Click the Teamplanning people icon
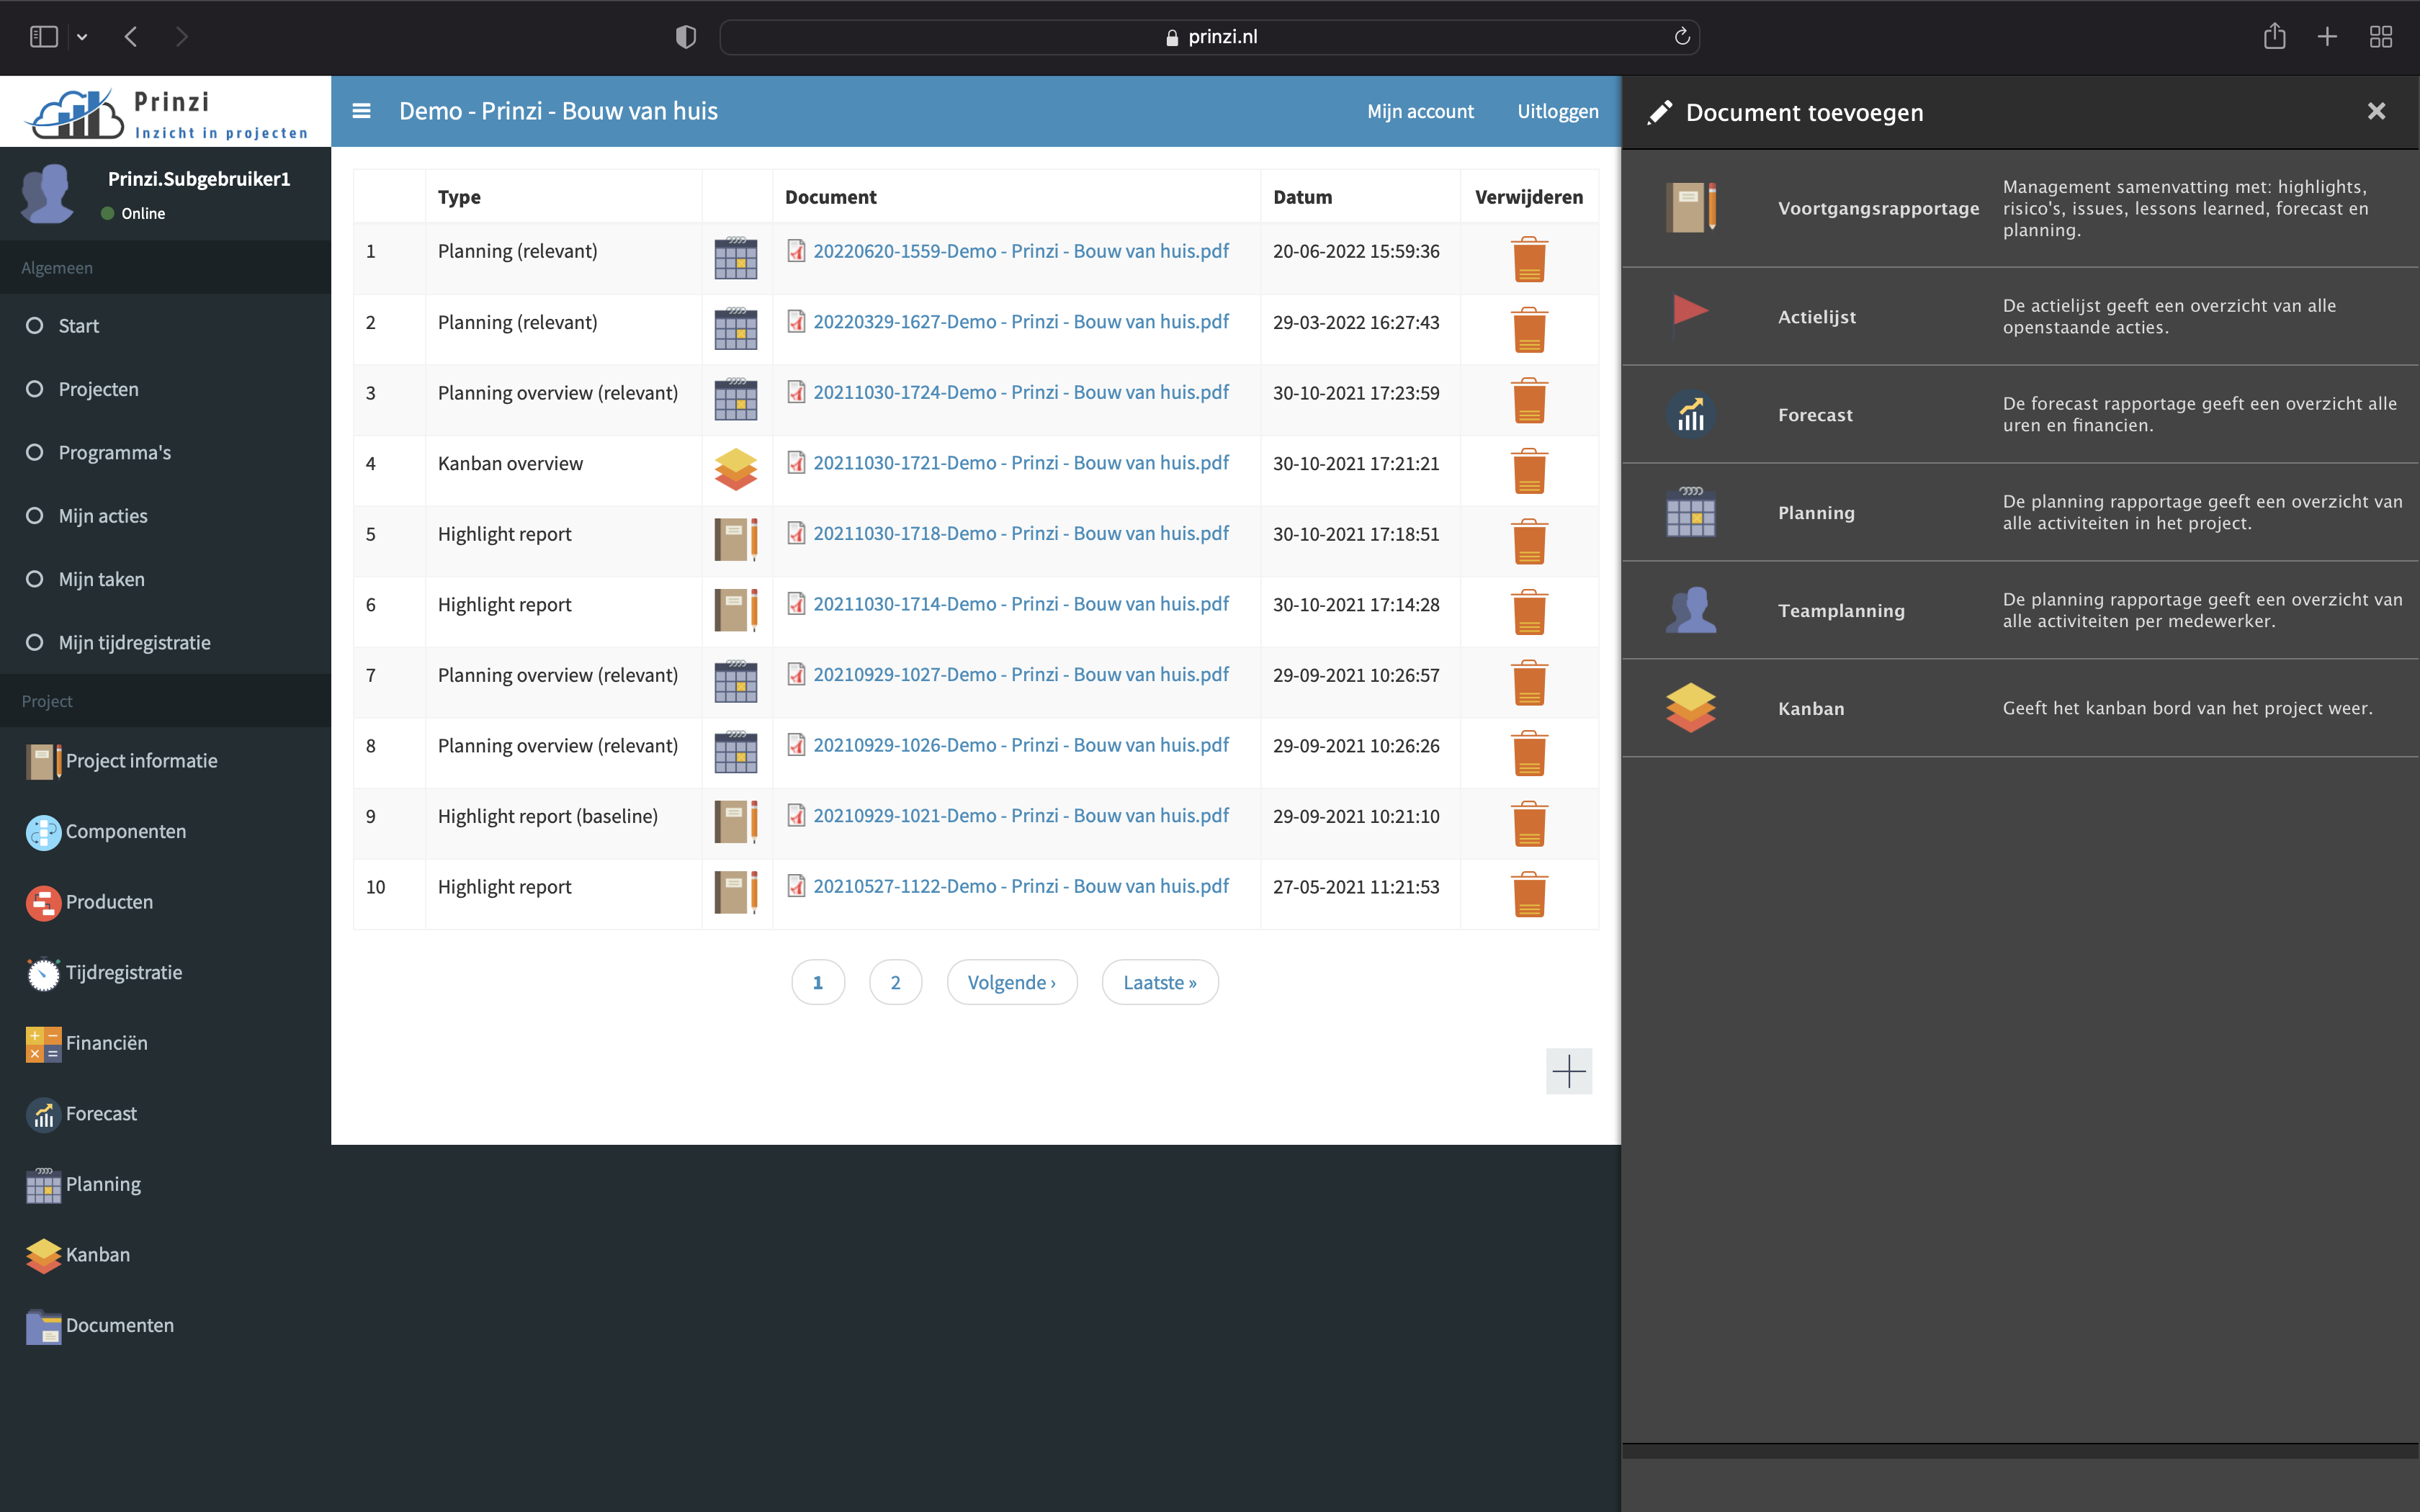This screenshot has width=2420, height=1512. pos(1691,610)
